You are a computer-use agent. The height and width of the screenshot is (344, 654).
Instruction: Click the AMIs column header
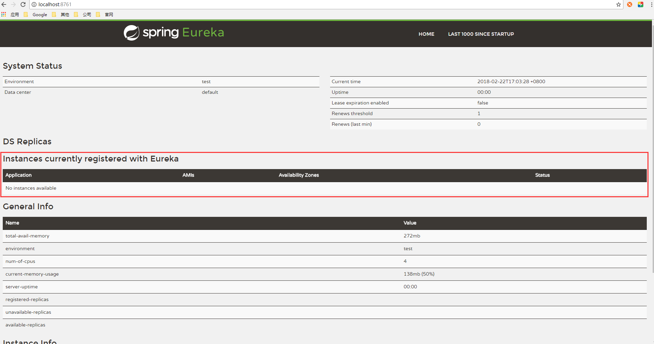coord(188,175)
